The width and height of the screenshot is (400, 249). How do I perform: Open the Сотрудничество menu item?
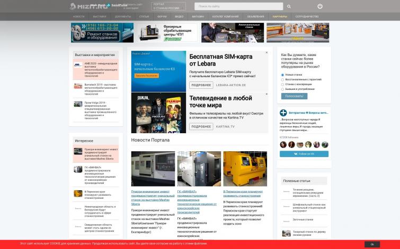(x=307, y=16)
